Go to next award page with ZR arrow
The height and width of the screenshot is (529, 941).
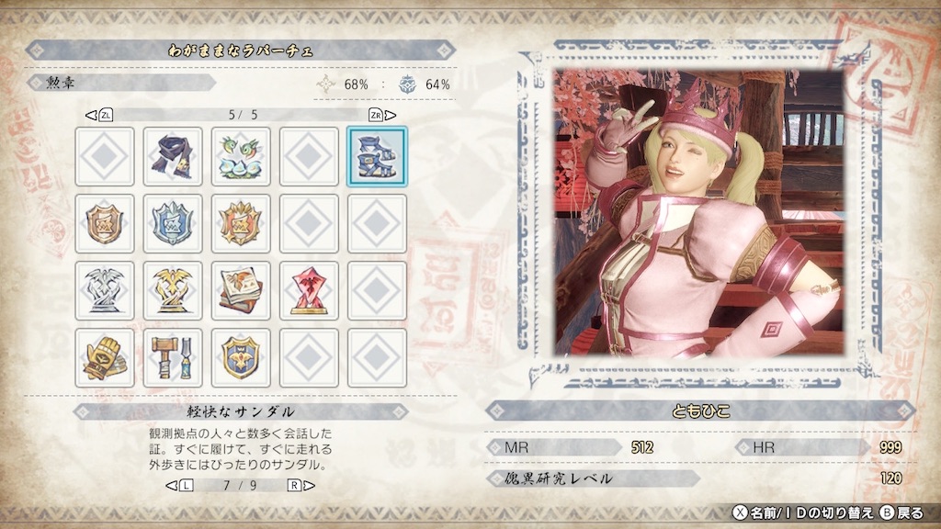click(x=382, y=115)
